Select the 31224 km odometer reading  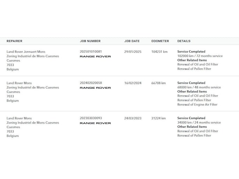pyautogui.click(x=159, y=118)
